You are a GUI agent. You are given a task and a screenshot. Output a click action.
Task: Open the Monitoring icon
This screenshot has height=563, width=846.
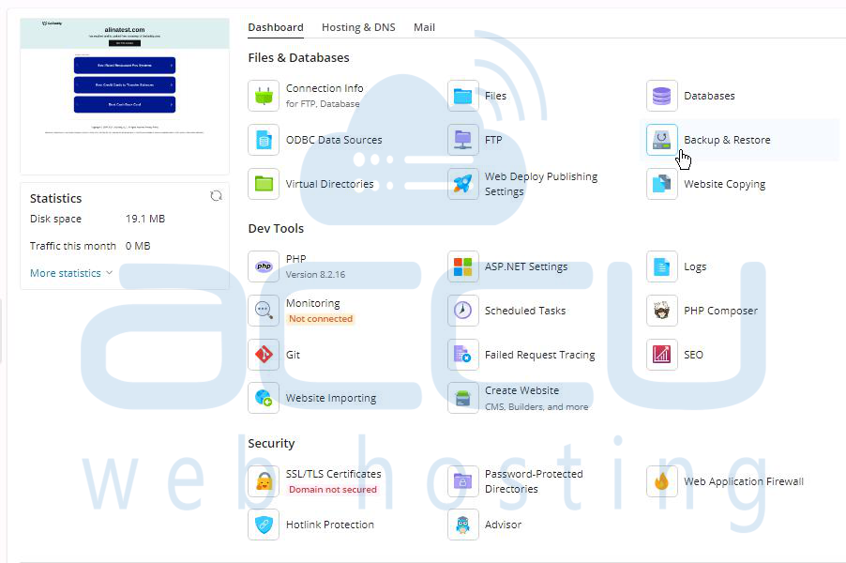pos(264,311)
